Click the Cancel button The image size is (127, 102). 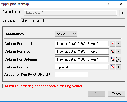click(x=116, y=94)
